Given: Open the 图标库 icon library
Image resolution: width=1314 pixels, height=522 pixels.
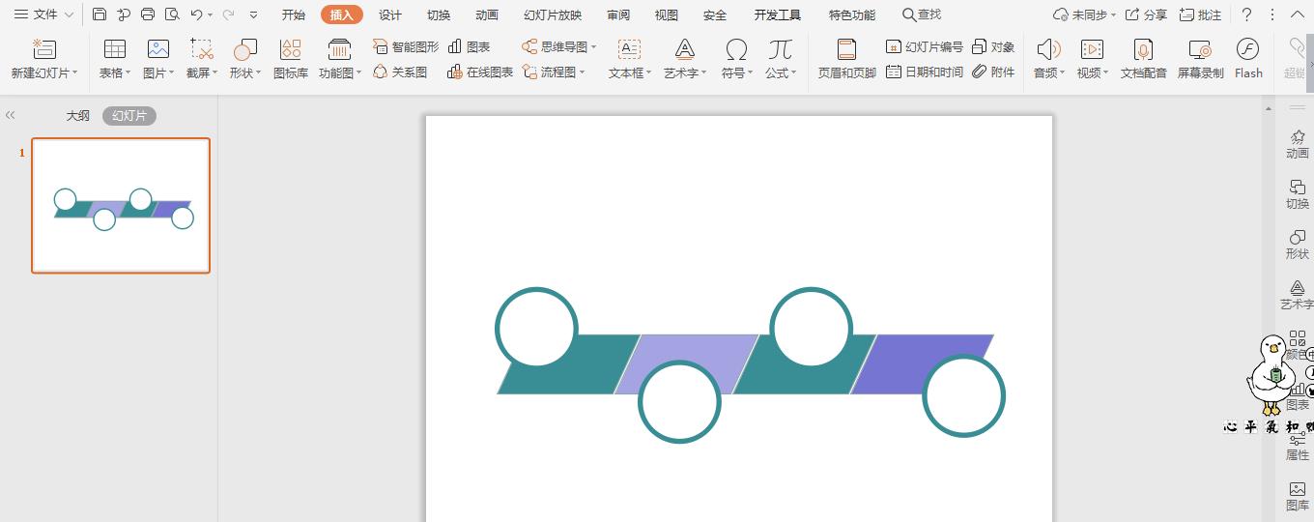Looking at the screenshot, I should [x=290, y=59].
